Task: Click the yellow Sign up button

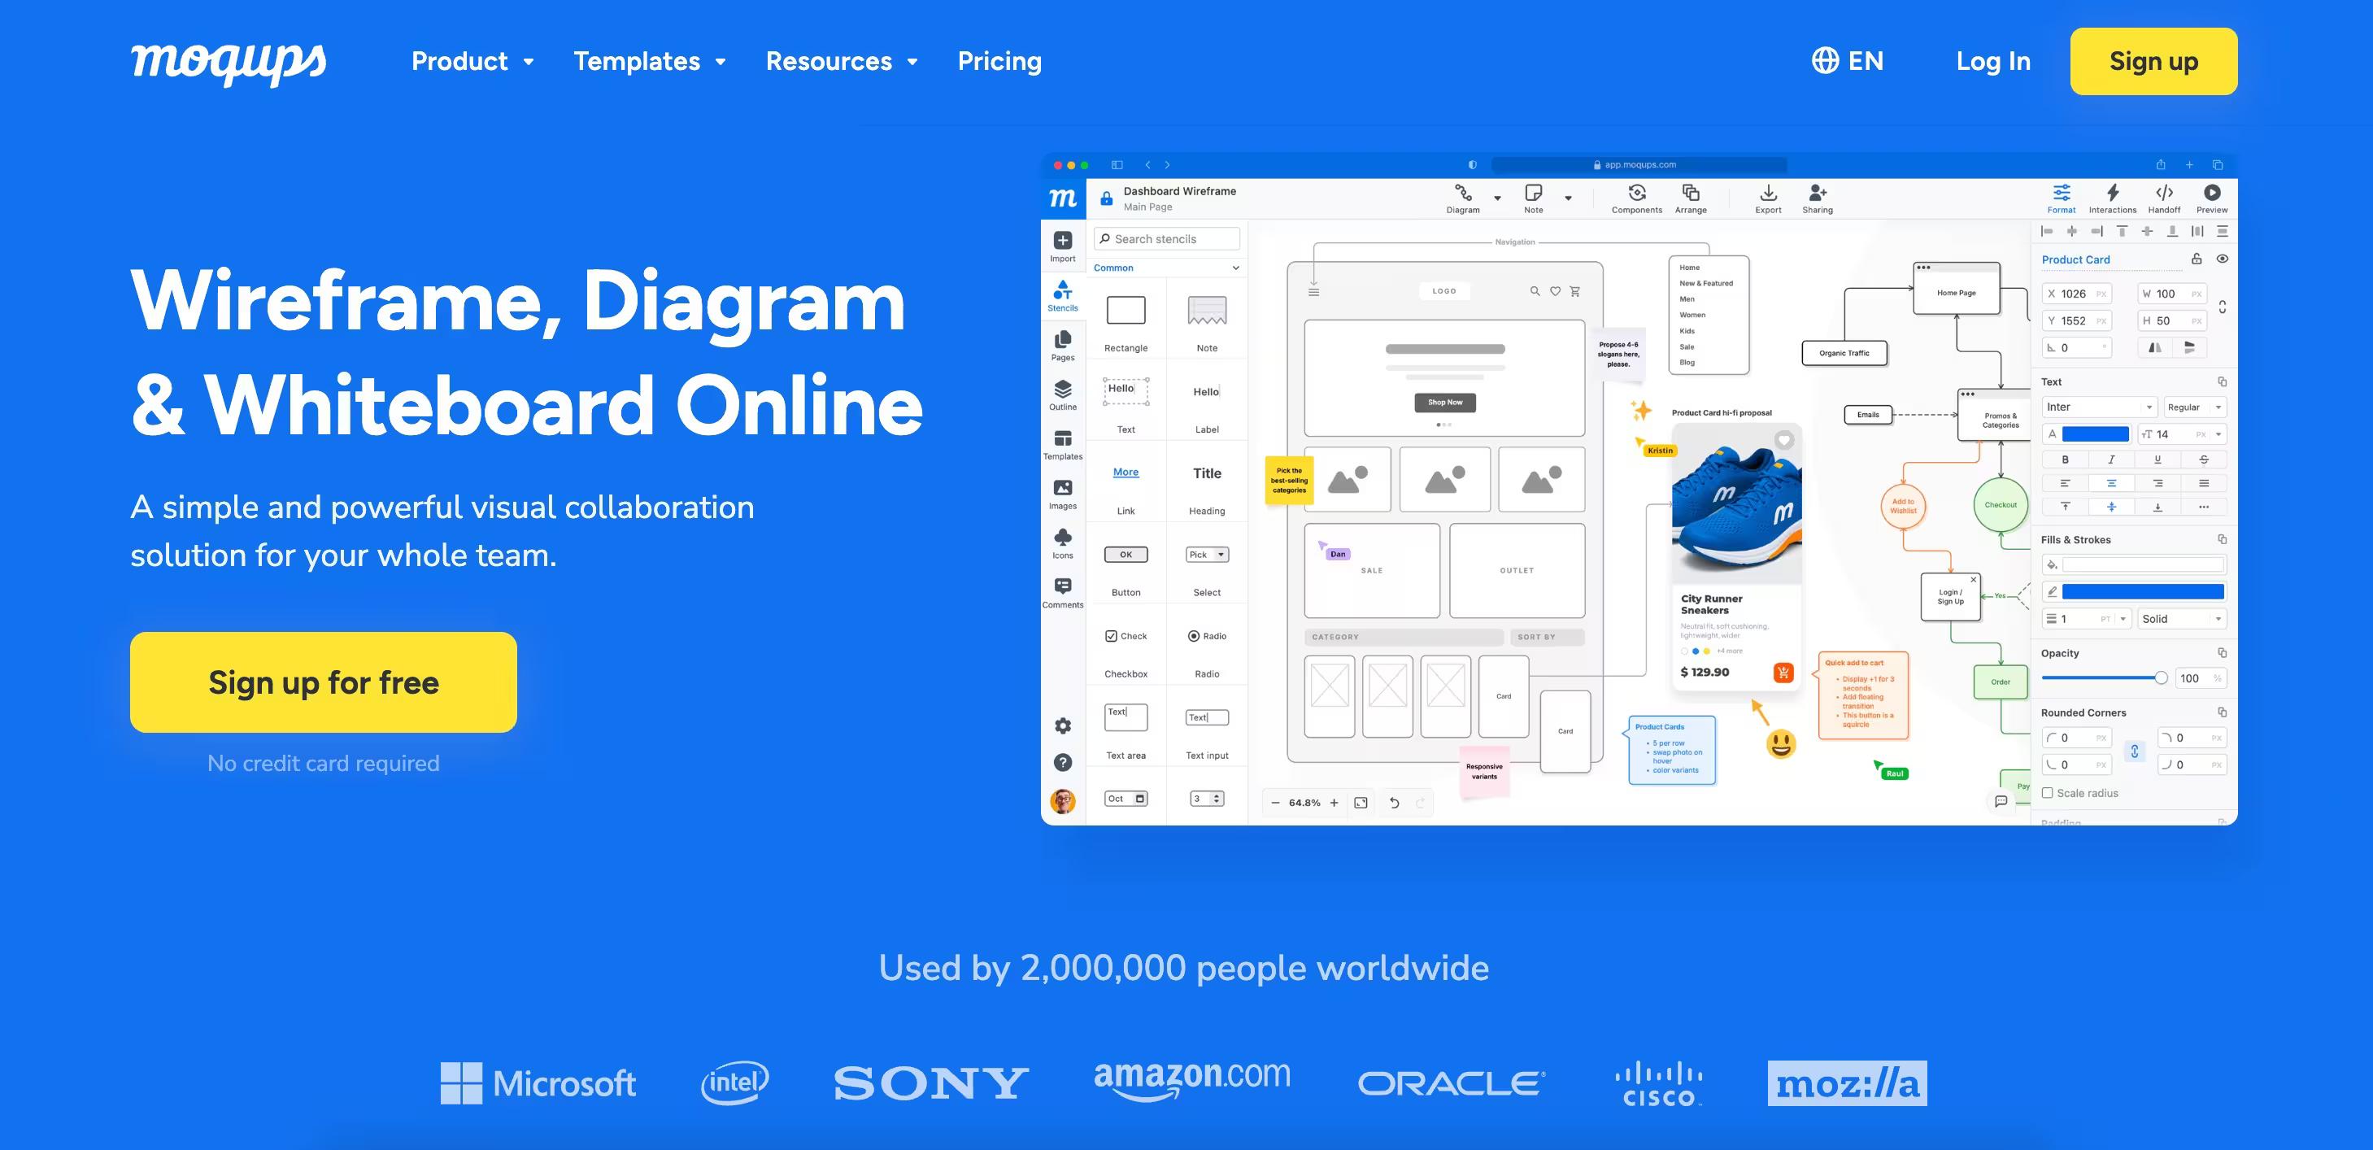Action: coord(2153,61)
